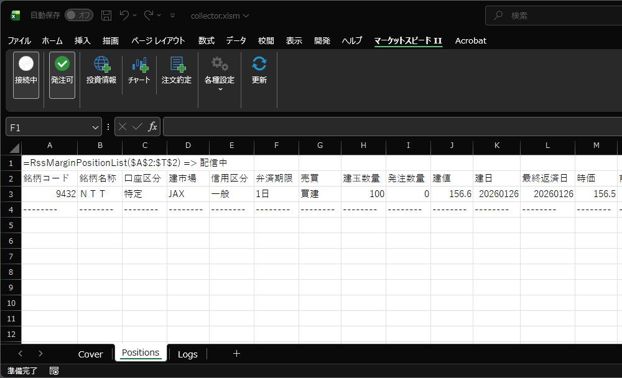Click cell containing 9432
This screenshot has height=378, width=622.
50,194
